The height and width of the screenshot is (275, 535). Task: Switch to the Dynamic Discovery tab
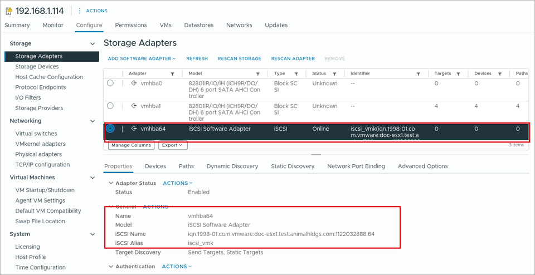point(232,166)
